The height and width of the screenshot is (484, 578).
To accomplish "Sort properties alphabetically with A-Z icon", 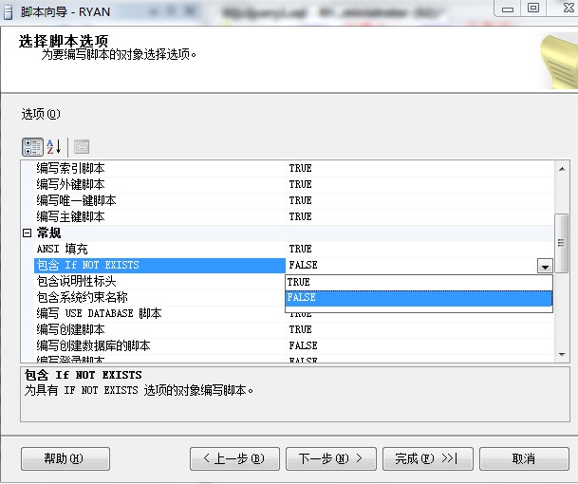I will tap(53, 146).
